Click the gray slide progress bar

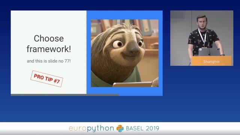pos(65,95)
